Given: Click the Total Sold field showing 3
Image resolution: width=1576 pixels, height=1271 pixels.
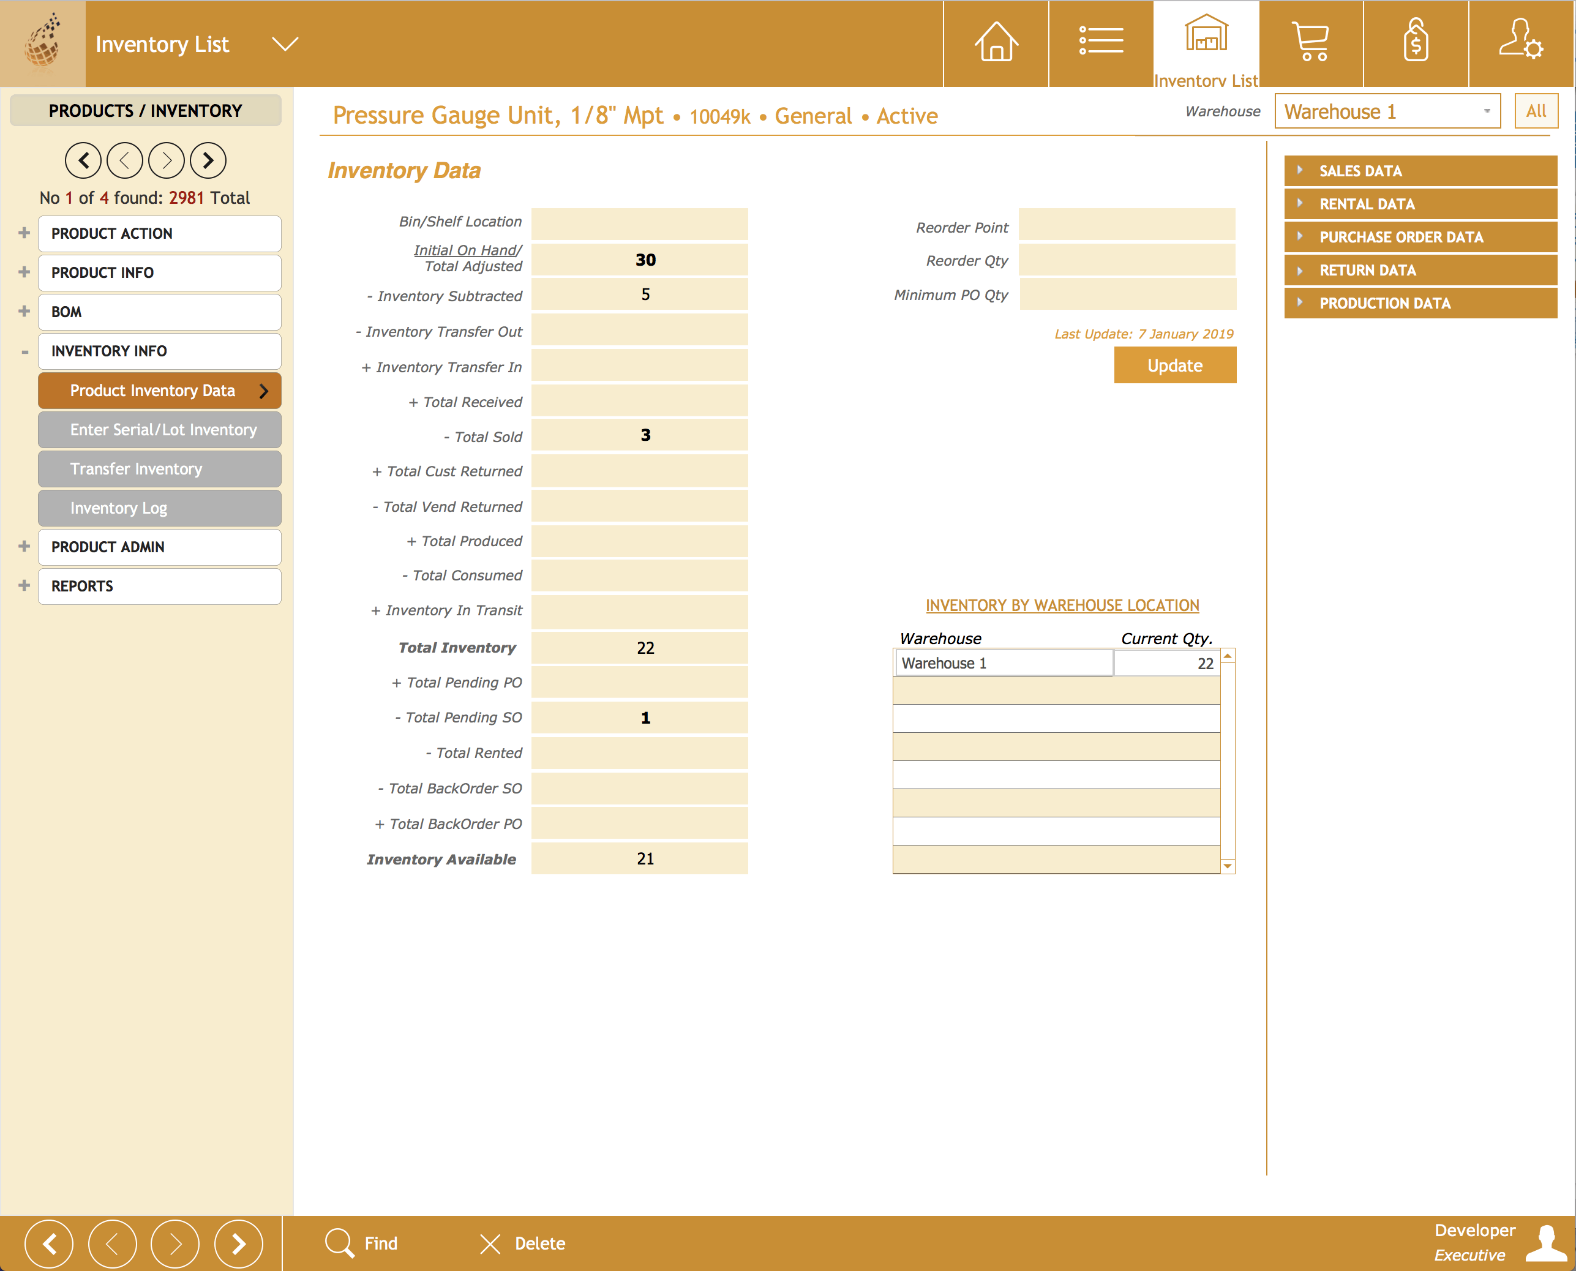Looking at the screenshot, I should pos(639,435).
